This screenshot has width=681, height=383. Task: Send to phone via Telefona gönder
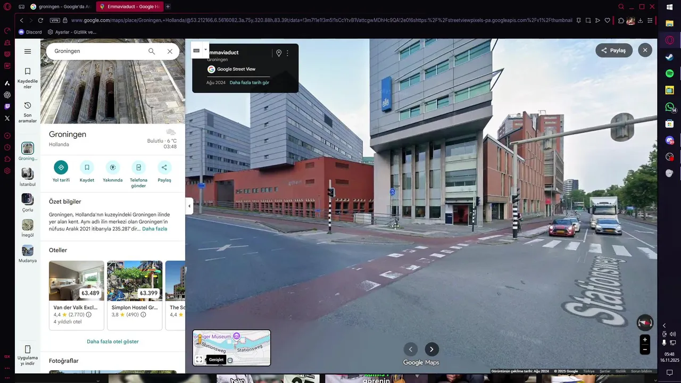click(138, 174)
